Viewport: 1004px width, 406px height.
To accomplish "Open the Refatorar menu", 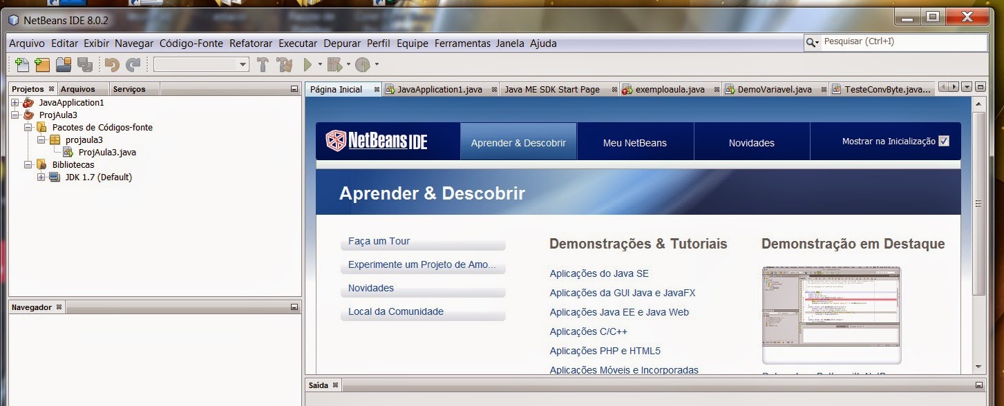I will (x=251, y=43).
